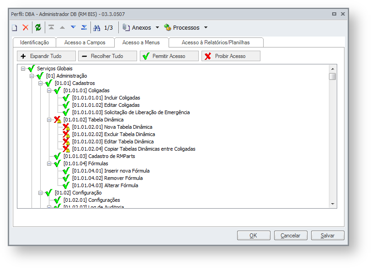This screenshot has width=371, height=268.
Task: Open the Acesso à Relatórios/Planilhas tab
Action: click(x=216, y=42)
